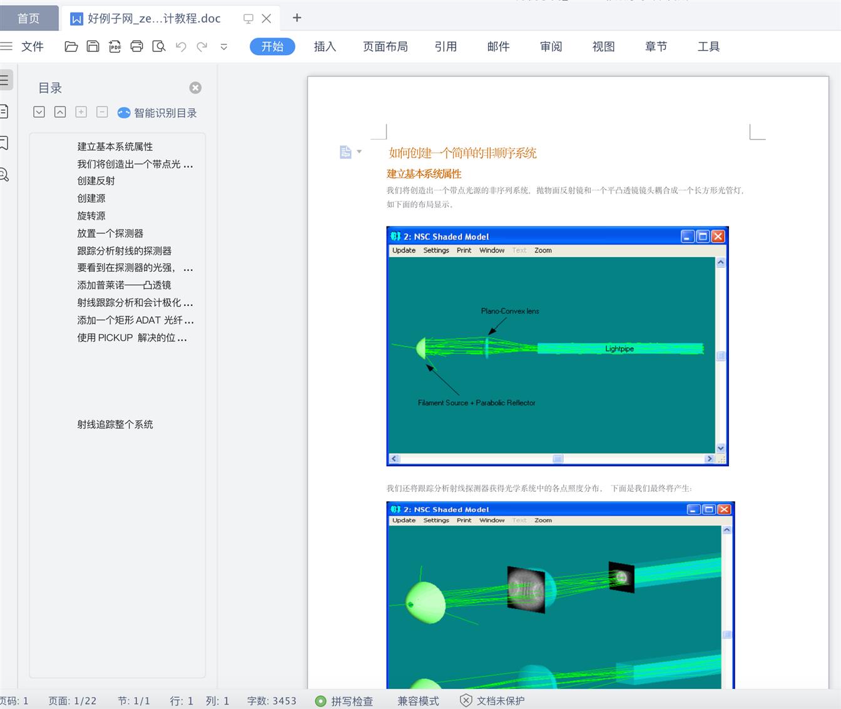Toggle 拼写检查 in the status bar
The height and width of the screenshot is (709, 841).
(x=344, y=701)
